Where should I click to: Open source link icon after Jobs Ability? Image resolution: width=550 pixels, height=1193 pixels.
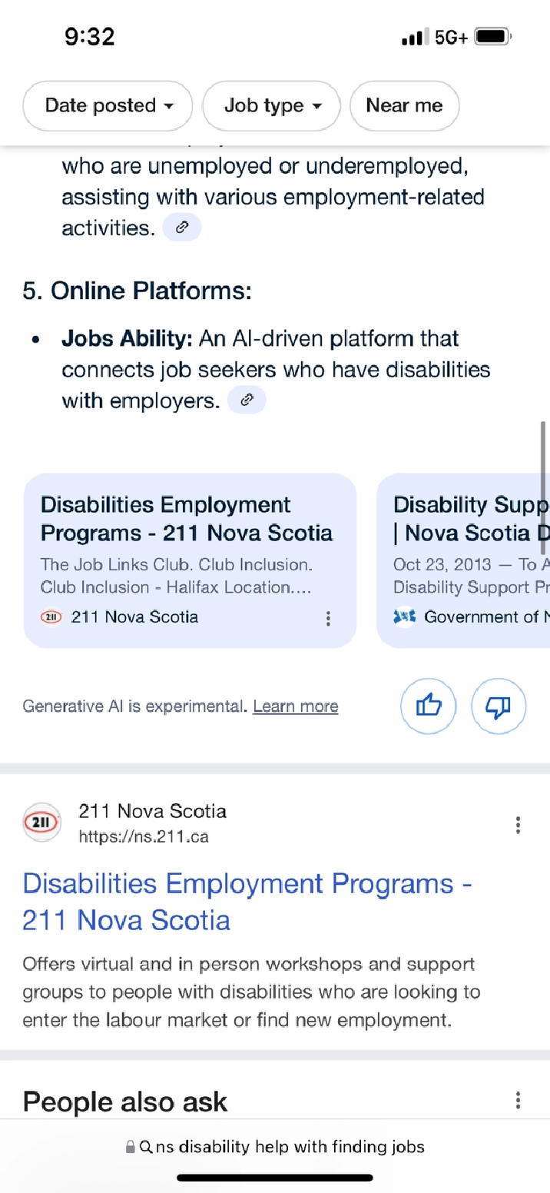click(x=247, y=400)
